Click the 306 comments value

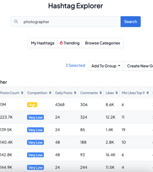pos(84,105)
